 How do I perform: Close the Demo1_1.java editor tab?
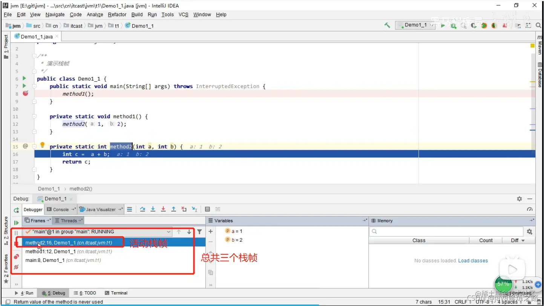click(57, 37)
